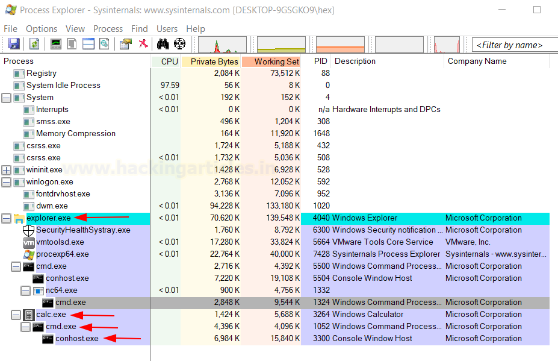Click the CPU usage history graph
Screen dimensions: 558x361
(222, 45)
